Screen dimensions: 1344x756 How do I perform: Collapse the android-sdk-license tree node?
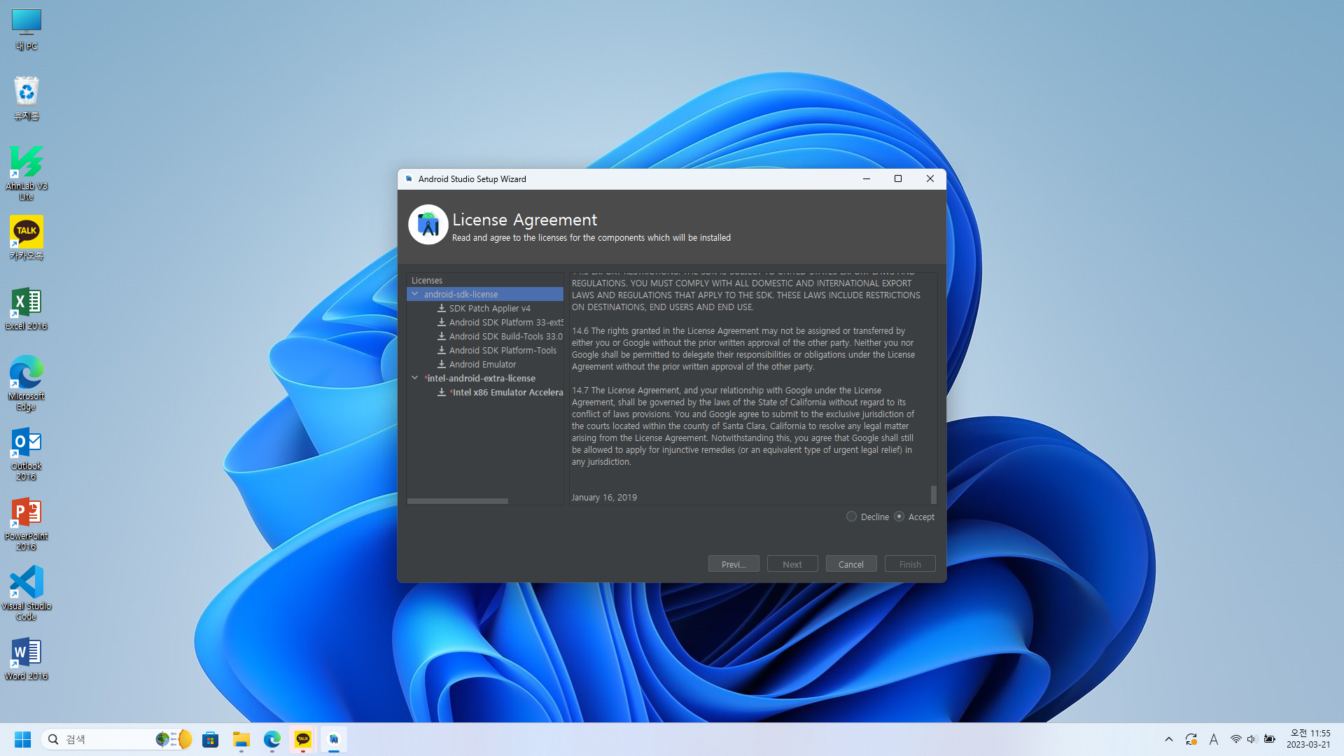pyautogui.click(x=415, y=294)
